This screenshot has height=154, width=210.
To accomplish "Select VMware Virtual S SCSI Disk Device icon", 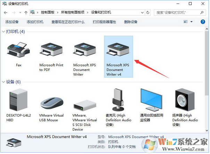I will point(84,105).
